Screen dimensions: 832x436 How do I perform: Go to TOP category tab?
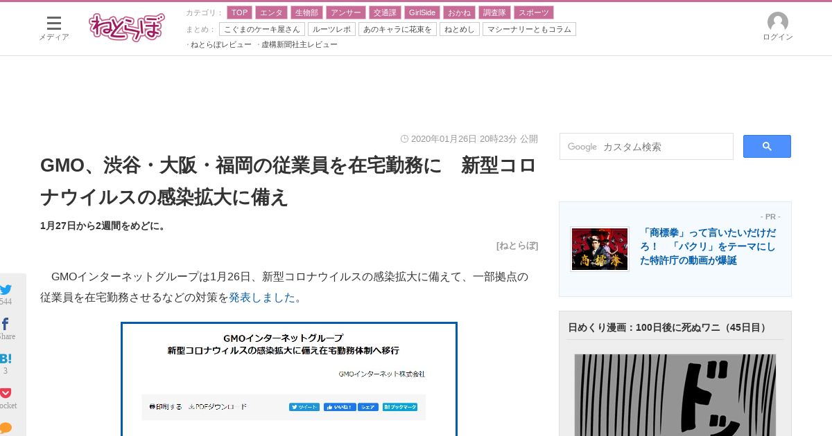coord(239,12)
